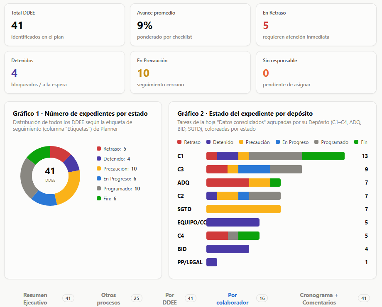382x307 pixels.
Task: Click the green Fin segment of the C1 bar
Action: point(323,156)
